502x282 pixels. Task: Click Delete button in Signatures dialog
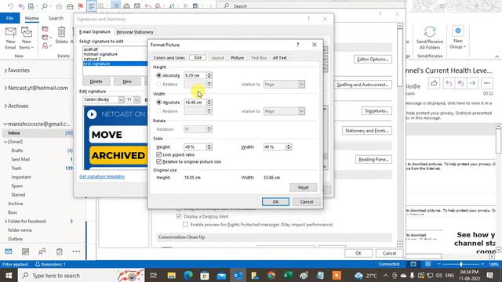(x=96, y=81)
